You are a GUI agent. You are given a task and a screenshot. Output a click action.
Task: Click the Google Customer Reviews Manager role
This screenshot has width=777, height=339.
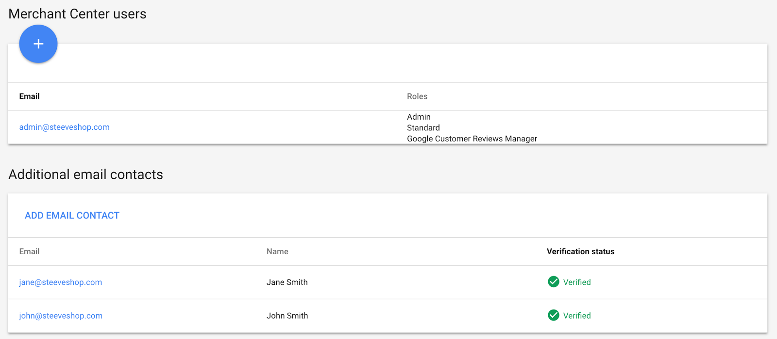472,139
